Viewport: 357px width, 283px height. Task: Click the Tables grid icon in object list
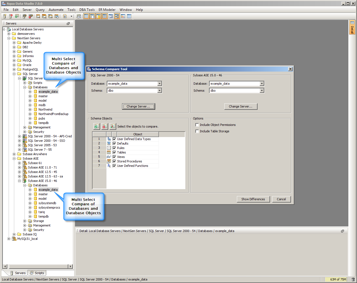(x=109, y=152)
